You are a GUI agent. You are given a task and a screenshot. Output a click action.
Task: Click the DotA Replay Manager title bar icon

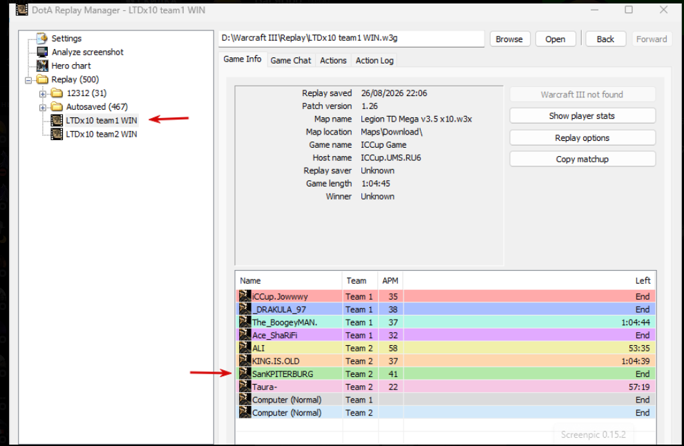click(x=22, y=9)
